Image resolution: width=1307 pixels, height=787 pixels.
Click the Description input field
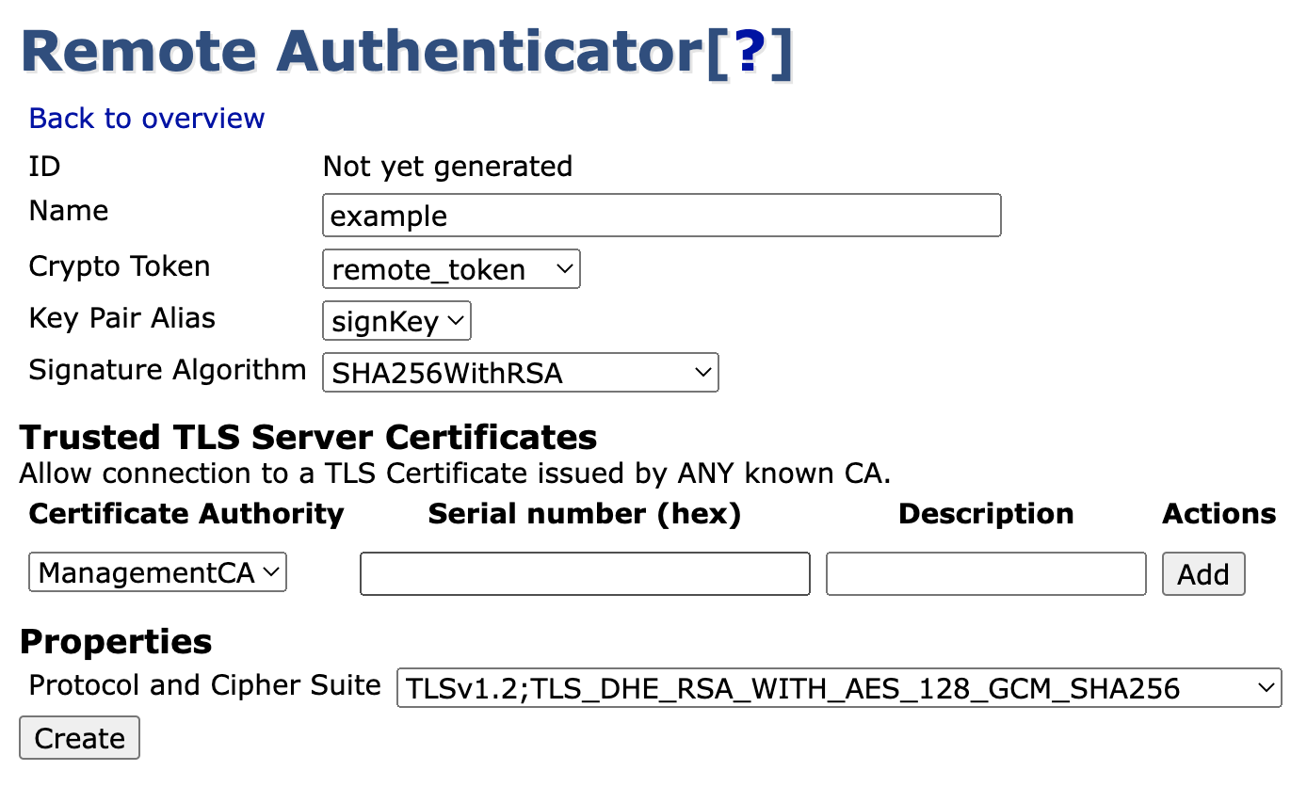point(986,574)
